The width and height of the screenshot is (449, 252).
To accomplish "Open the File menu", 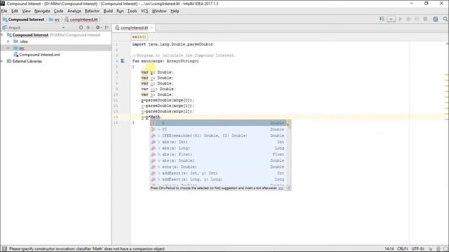I will pos(4,11).
